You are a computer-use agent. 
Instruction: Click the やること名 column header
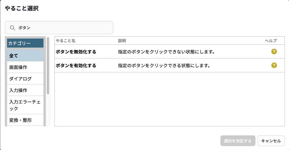65,41
